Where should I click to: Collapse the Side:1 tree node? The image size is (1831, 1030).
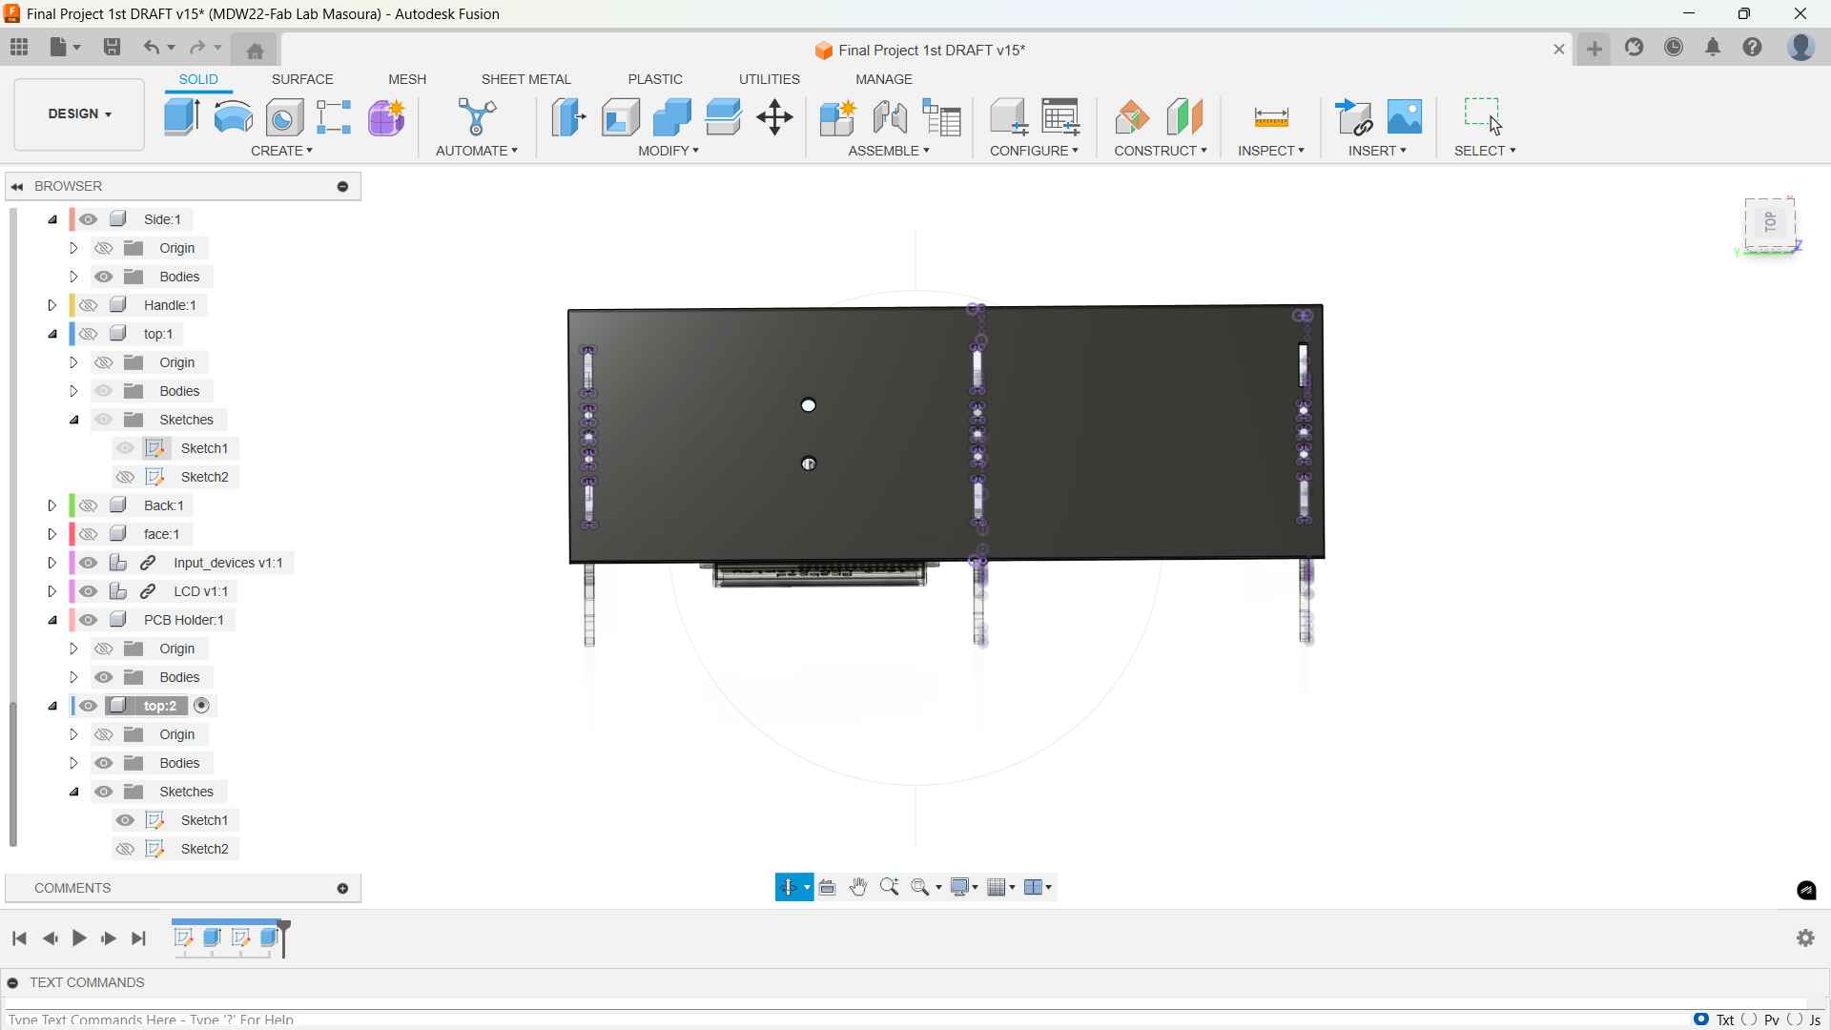click(x=52, y=219)
